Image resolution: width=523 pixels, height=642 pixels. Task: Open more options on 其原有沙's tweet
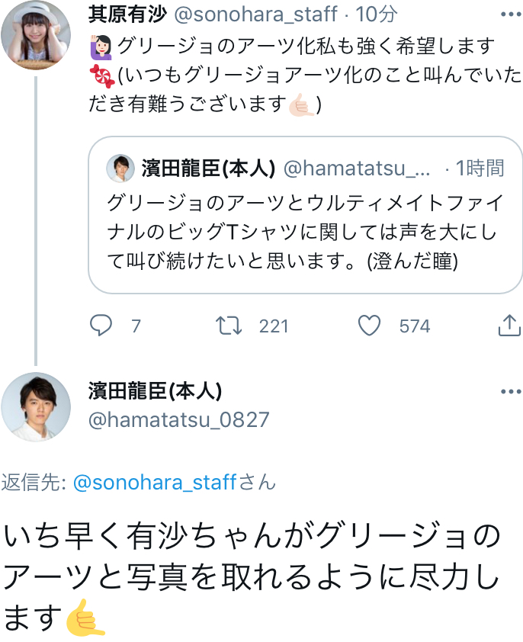click(x=509, y=14)
